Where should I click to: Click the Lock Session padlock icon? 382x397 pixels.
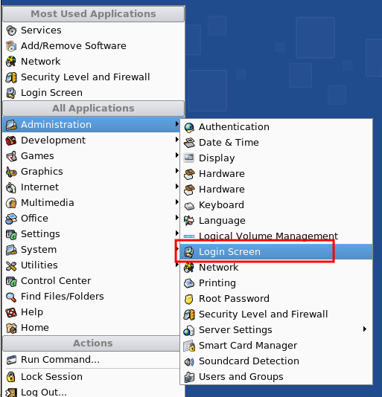point(10,377)
